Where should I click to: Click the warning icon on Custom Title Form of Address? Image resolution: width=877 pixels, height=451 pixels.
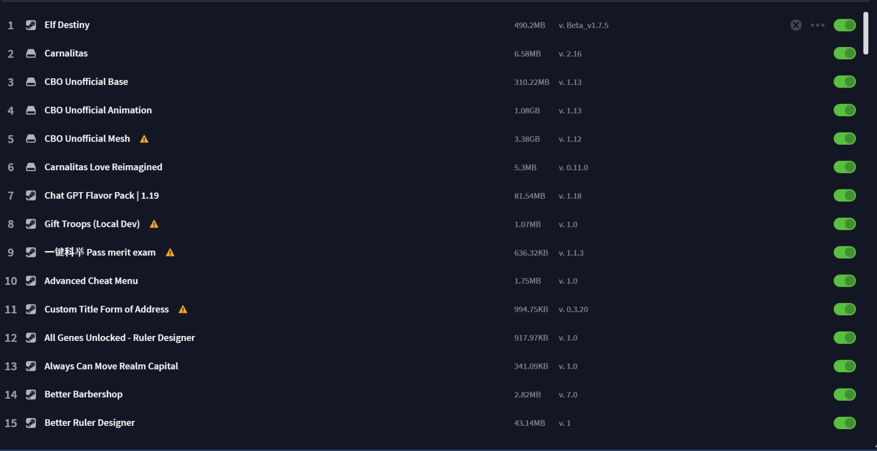pyautogui.click(x=183, y=309)
